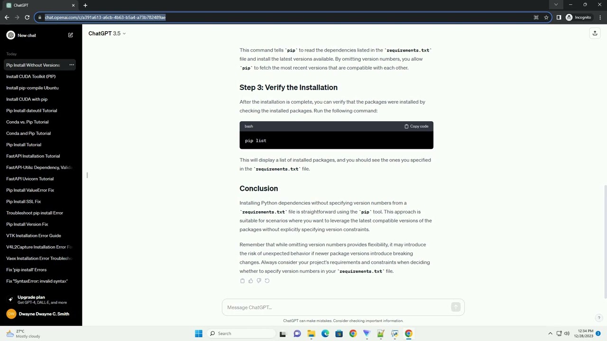Open options for Pip Install Without Versions chat
This screenshot has width=607, height=341.
point(72,65)
